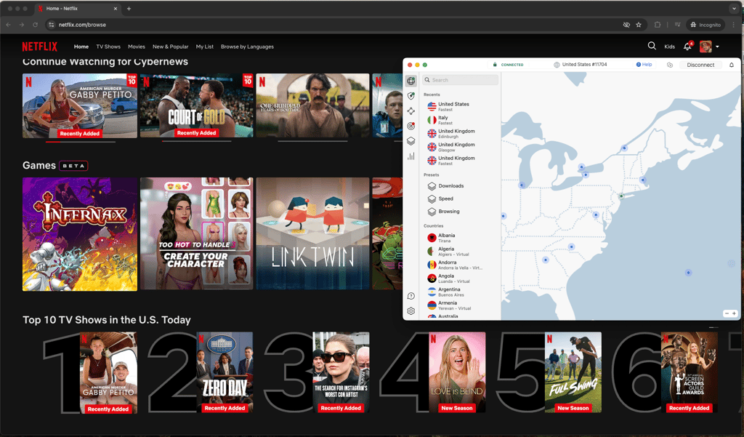The width and height of the screenshot is (744, 437).
Task: Connect to Algeria Algiers Virtual
Action: (x=460, y=252)
